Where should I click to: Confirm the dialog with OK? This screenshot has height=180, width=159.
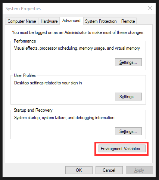click(79, 170)
